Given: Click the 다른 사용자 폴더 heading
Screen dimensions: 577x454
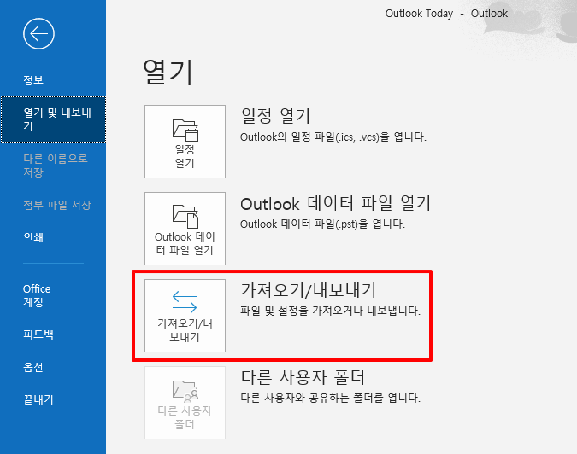Looking at the screenshot, I should [303, 377].
